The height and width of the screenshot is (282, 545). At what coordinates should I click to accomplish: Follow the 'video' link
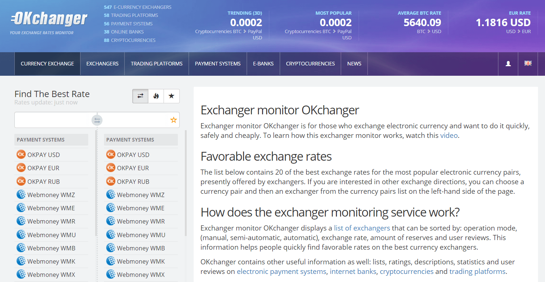click(x=449, y=135)
